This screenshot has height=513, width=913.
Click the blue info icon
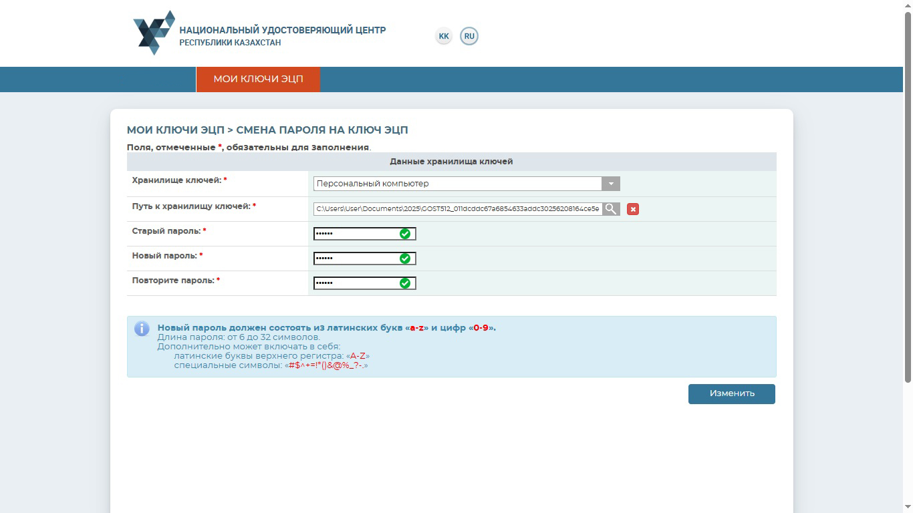click(x=142, y=329)
